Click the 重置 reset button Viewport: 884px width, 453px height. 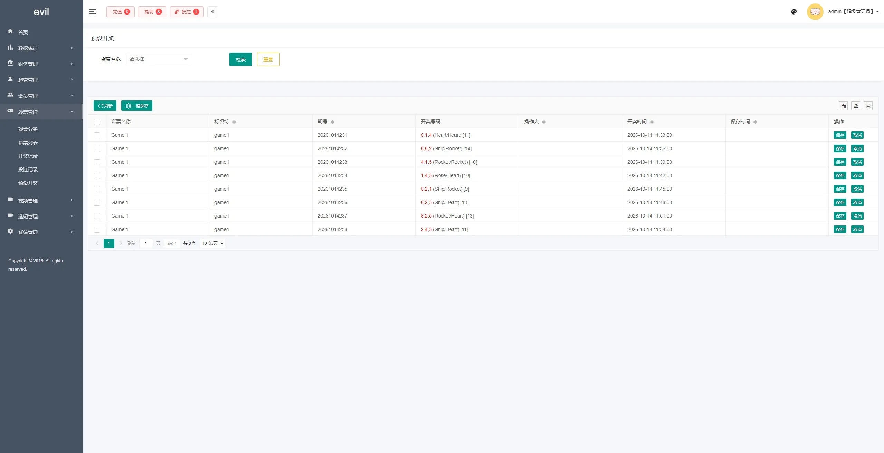(268, 59)
